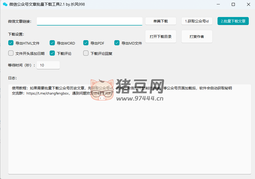Open the download folder via 打开下载目录
Viewport: 255px width, 179px height.
point(161,37)
